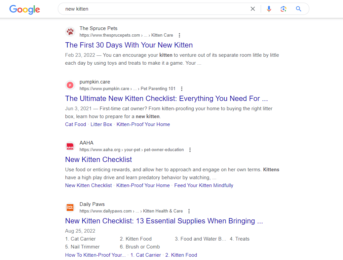Screen dimensions: 343x260
Task: Click '4. Treats' list item
Action: [x=240, y=239]
